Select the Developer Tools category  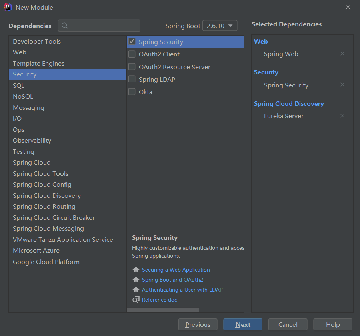pyautogui.click(x=68, y=41)
